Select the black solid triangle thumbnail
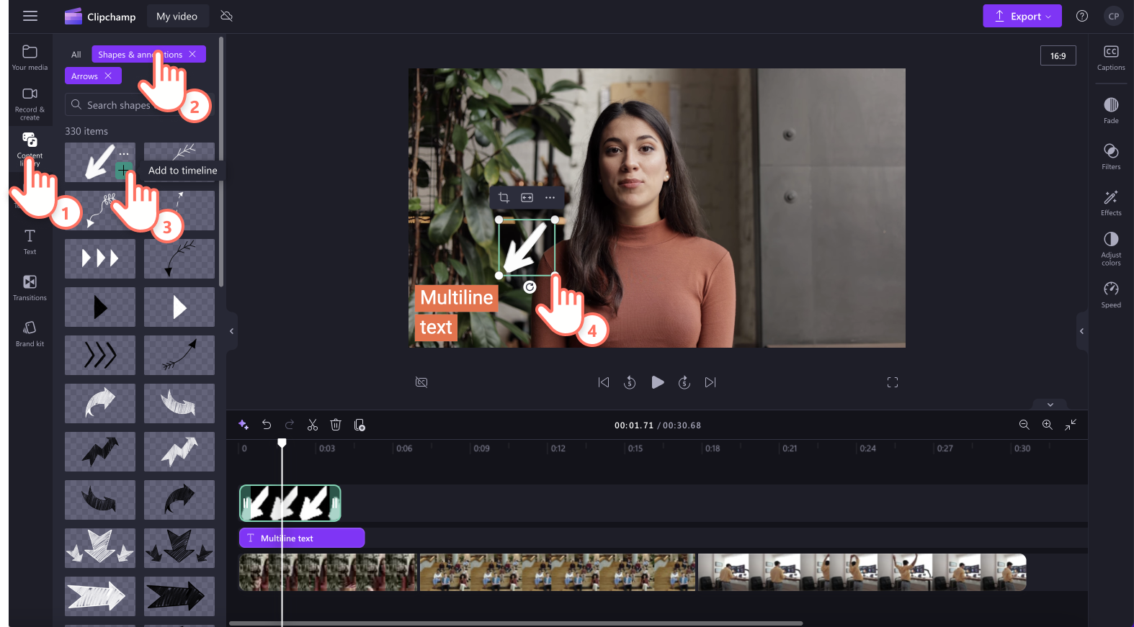 (x=100, y=307)
